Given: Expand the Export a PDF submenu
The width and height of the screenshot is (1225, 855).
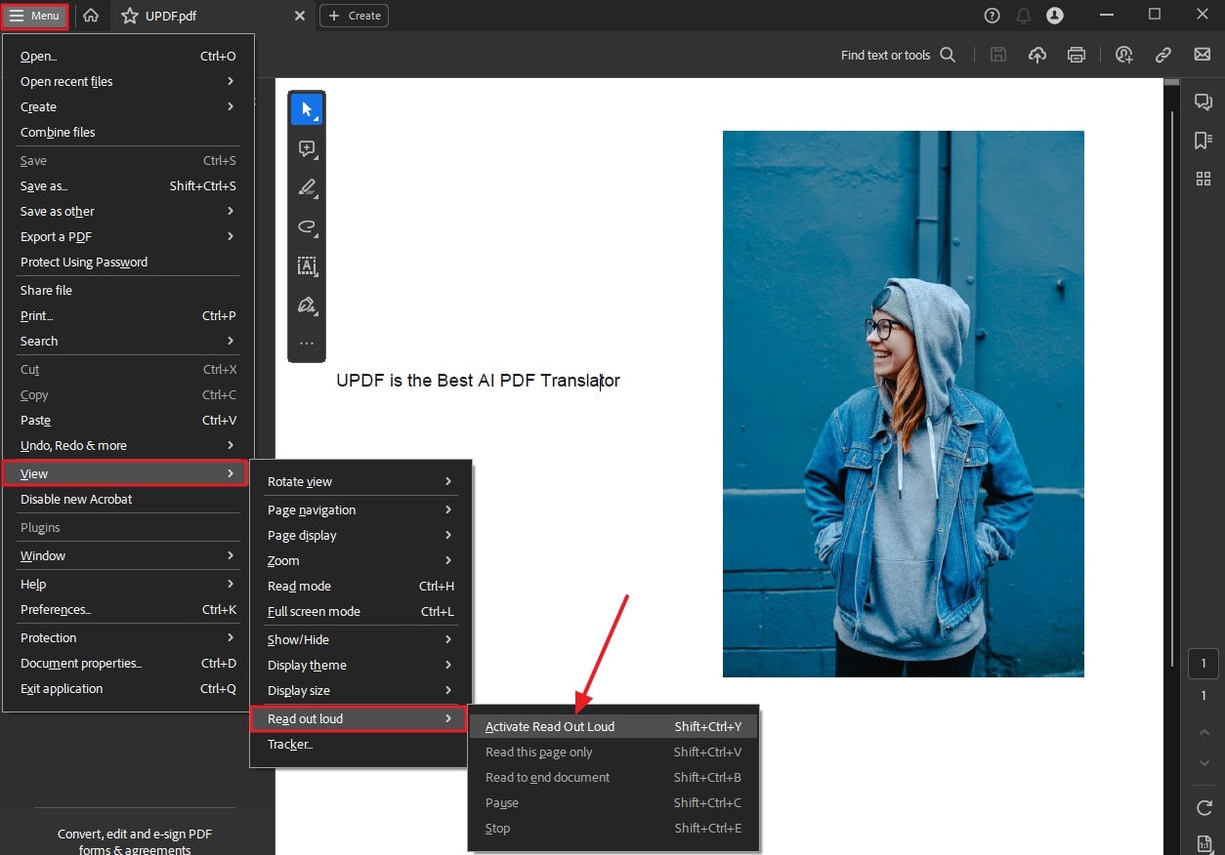Looking at the screenshot, I should click(x=56, y=236).
